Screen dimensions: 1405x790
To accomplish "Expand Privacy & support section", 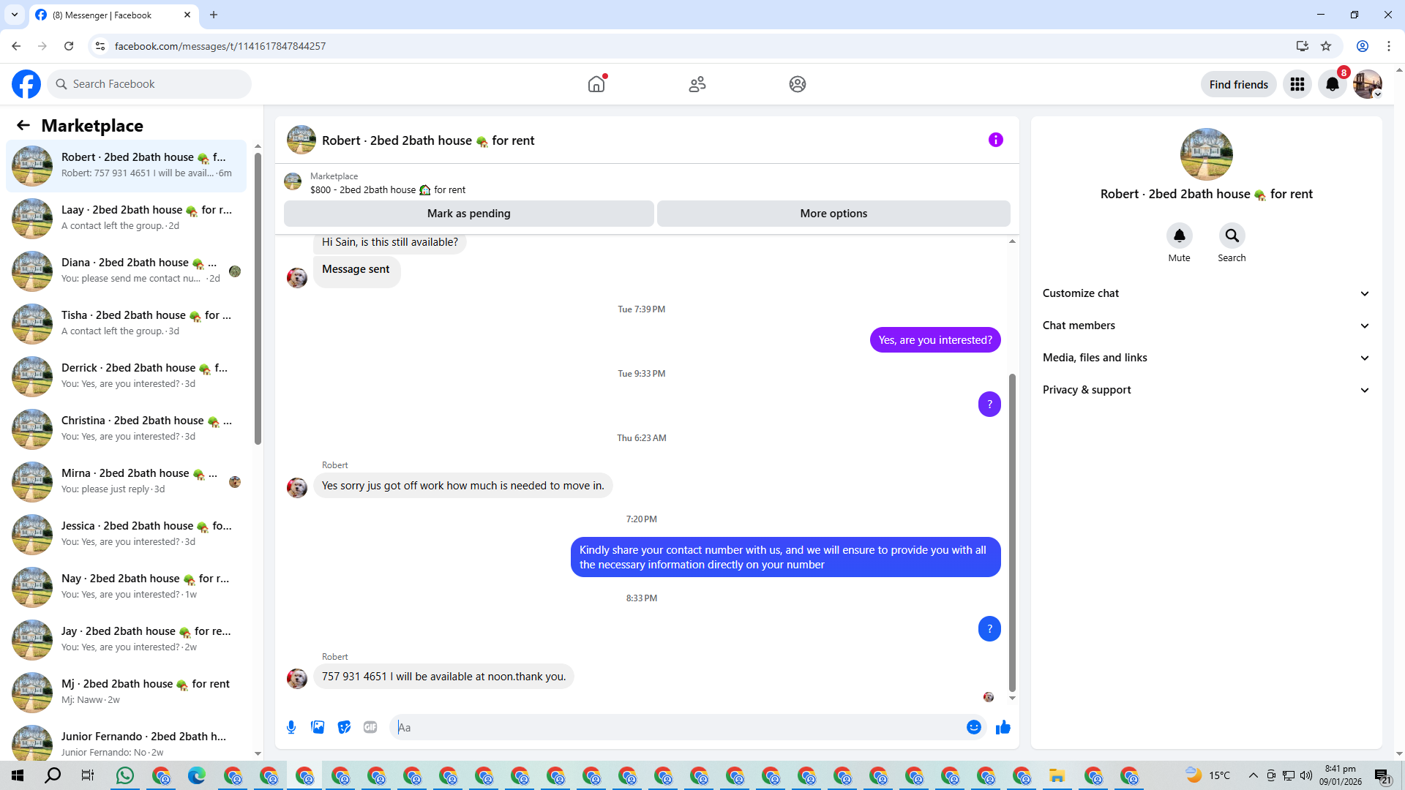I will (1205, 390).
